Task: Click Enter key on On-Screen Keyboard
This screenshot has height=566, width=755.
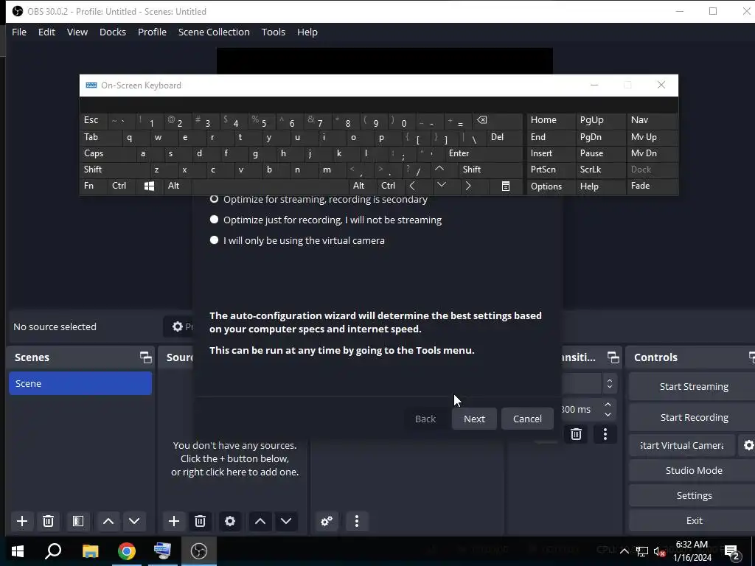Action: pyautogui.click(x=484, y=153)
